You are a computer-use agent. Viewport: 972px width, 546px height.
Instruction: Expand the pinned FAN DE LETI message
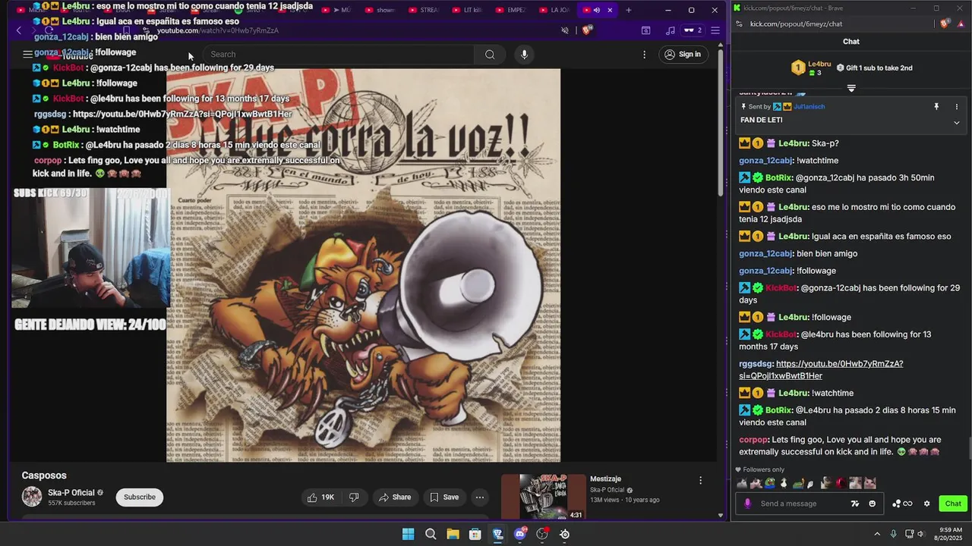pyautogui.click(x=956, y=122)
